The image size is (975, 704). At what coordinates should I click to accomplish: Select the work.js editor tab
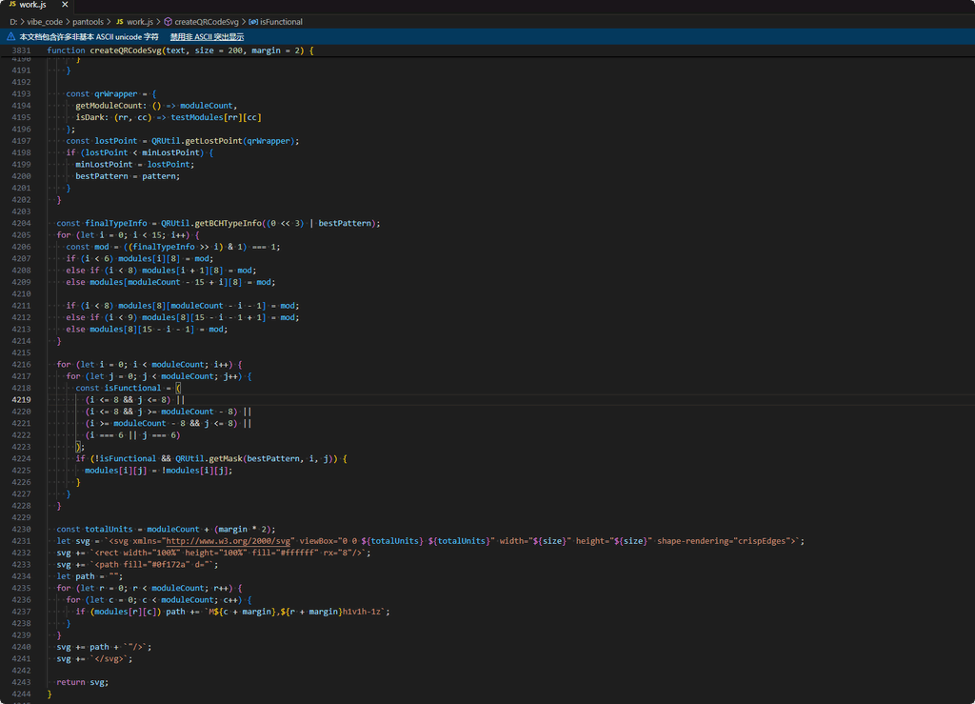(37, 5)
